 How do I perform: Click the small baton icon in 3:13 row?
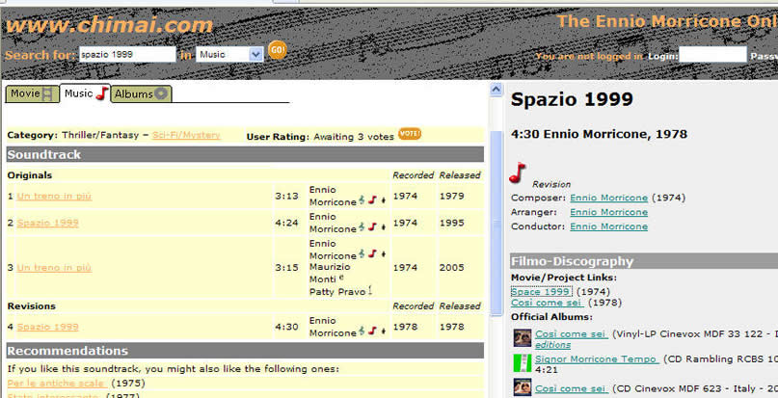pos(383,201)
